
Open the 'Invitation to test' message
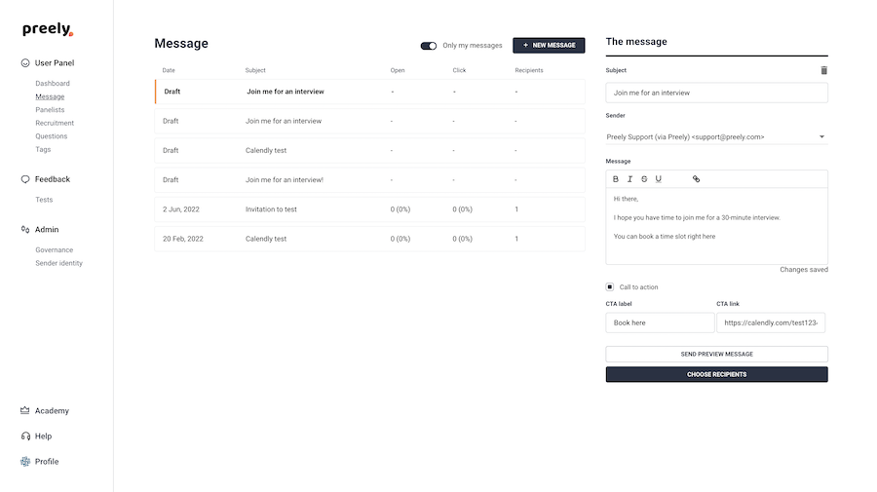[x=369, y=209]
